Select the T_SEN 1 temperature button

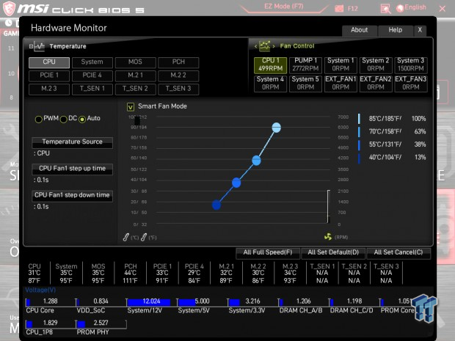coord(92,89)
